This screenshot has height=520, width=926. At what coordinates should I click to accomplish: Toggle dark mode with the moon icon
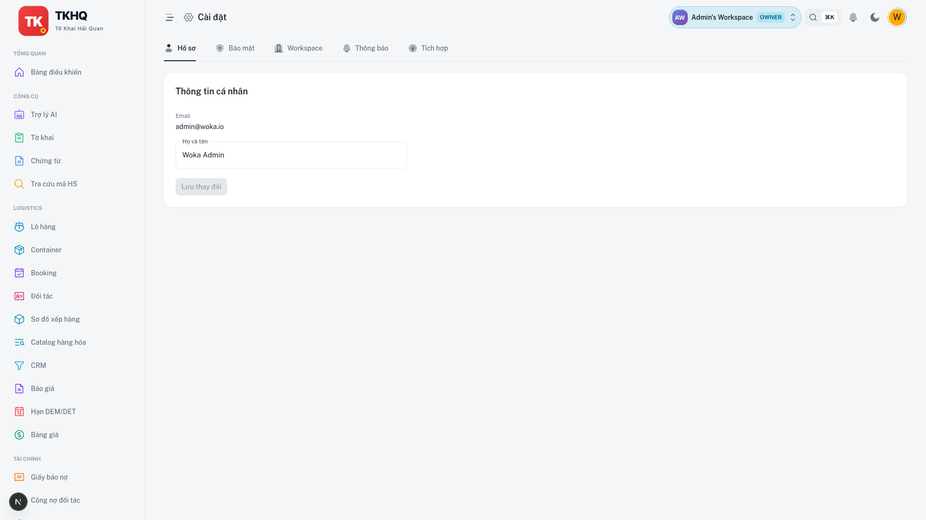[x=875, y=17]
